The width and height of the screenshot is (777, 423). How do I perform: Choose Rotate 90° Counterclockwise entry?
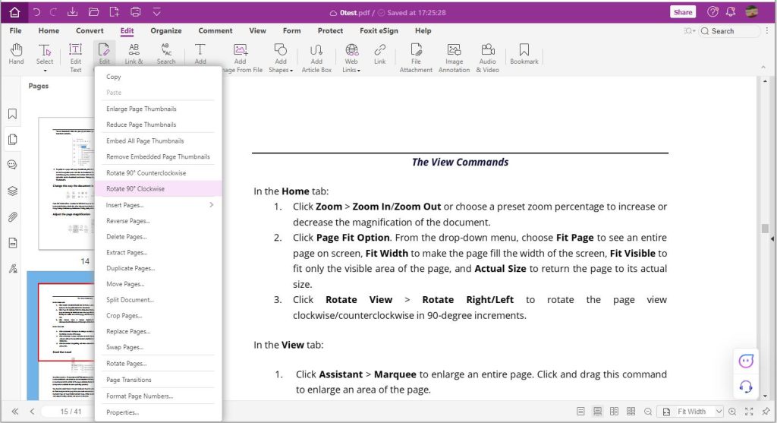[x=158, y=173]
